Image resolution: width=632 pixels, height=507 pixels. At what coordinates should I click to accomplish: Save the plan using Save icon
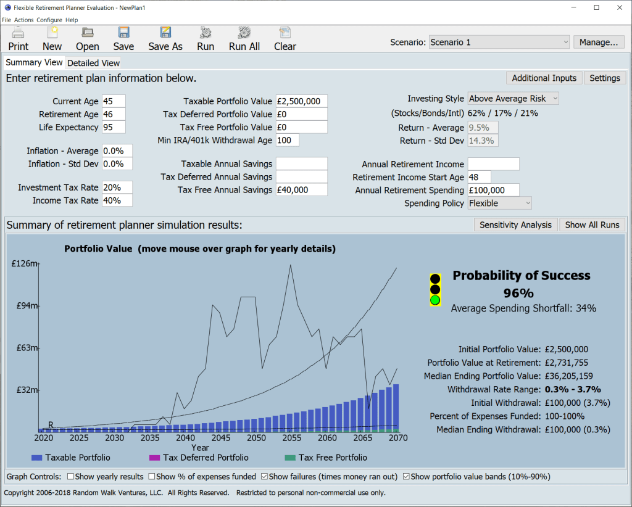[x=123, y=33]
